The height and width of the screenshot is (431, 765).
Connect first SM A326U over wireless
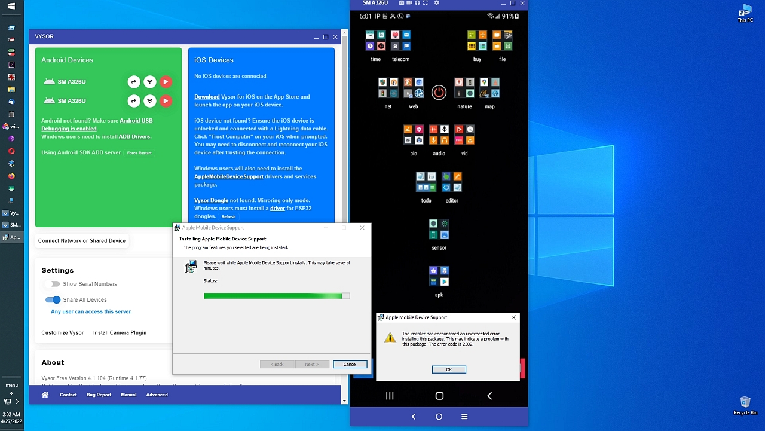[150, 82]
